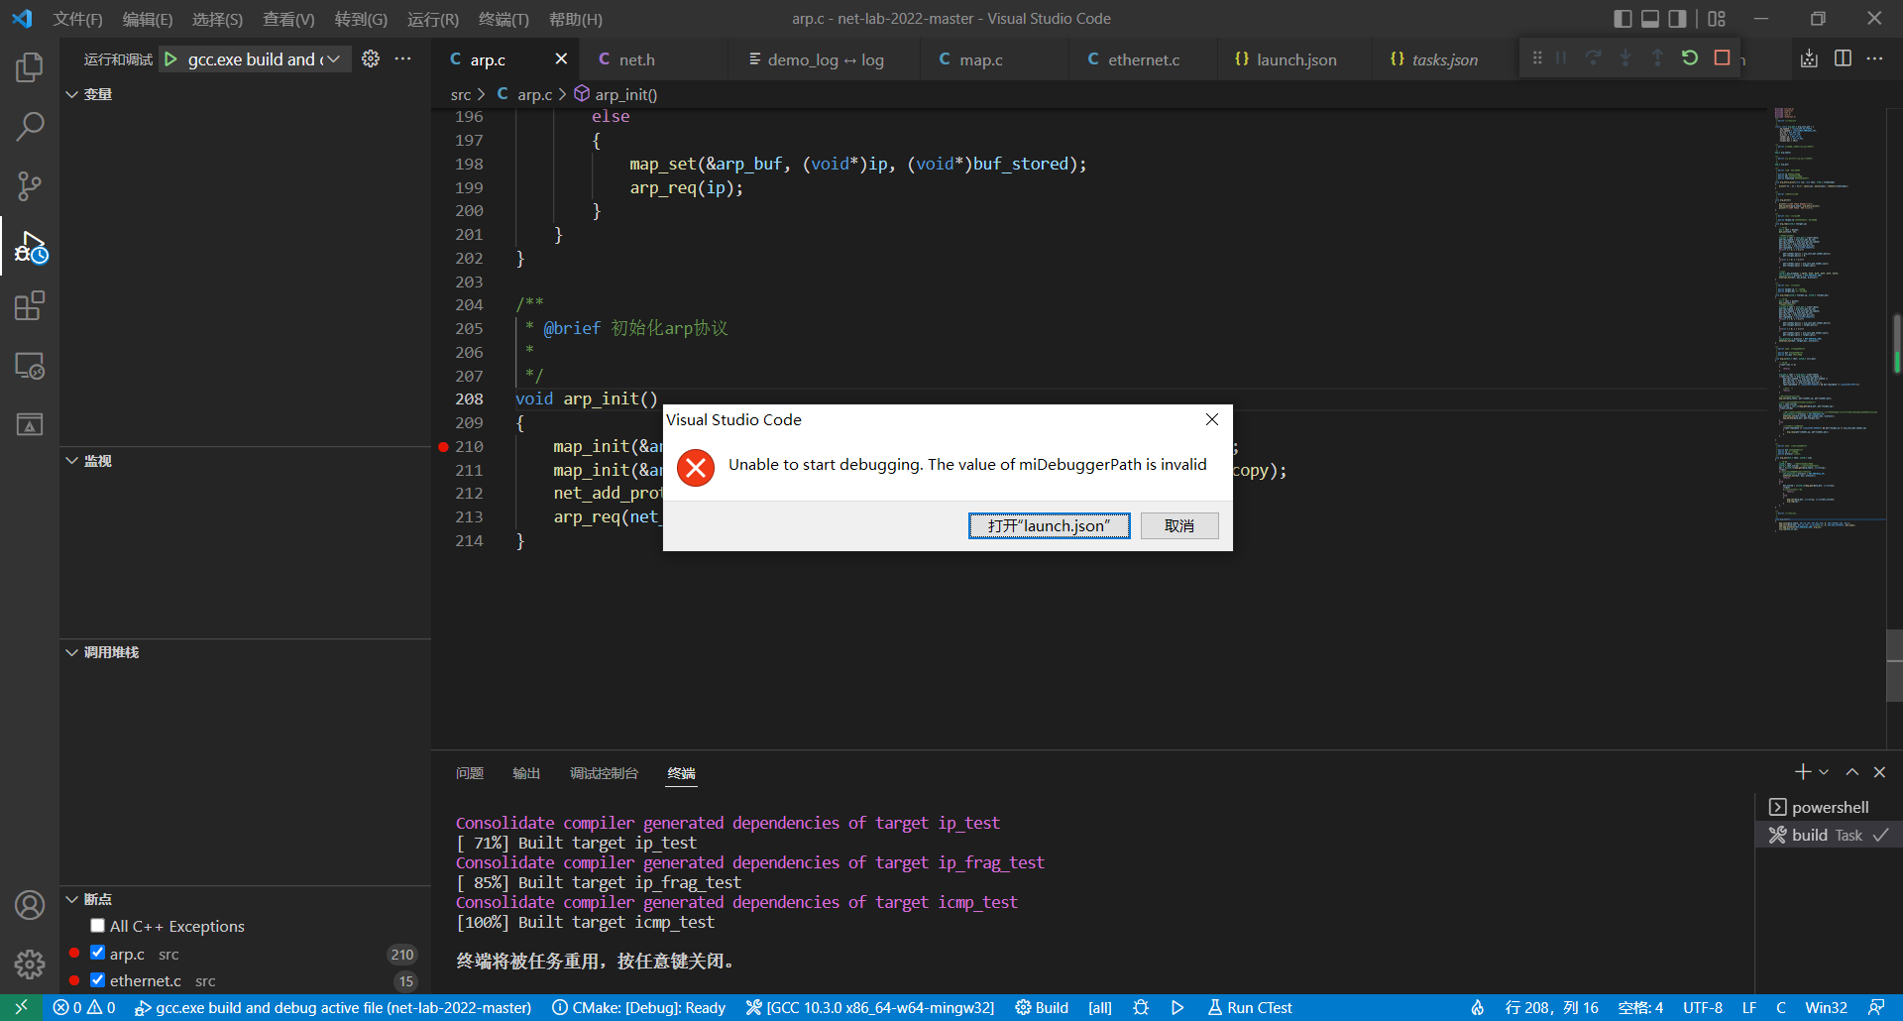Toggle breakpoint dot on line 210

pos(443,447)
